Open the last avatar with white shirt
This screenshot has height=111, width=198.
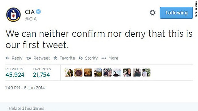coord(146,72)
